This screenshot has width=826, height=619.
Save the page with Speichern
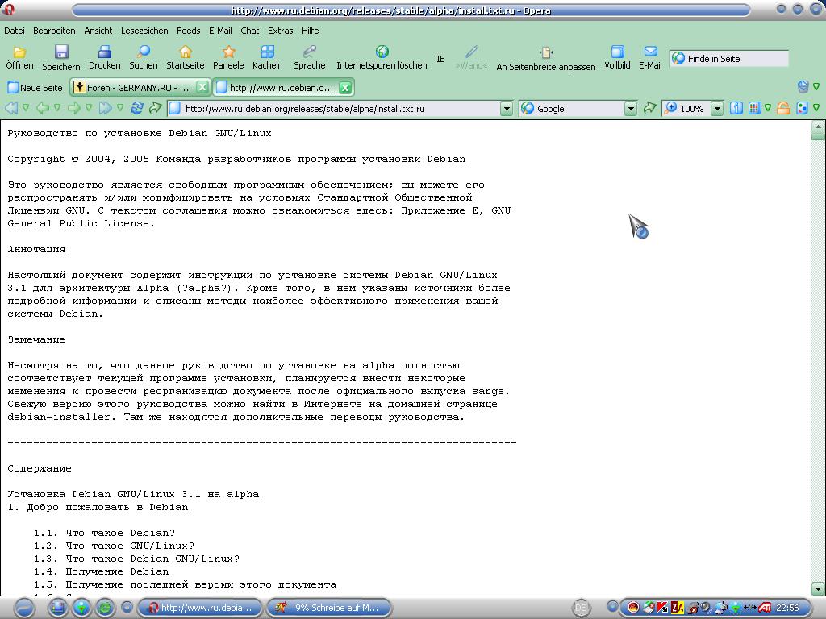point(61,58)
